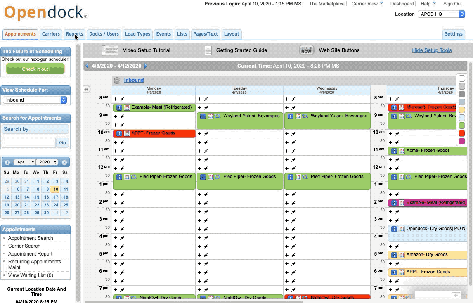Go to next week with right arrow
Screen dimensions: 473x303
point(146,66)
